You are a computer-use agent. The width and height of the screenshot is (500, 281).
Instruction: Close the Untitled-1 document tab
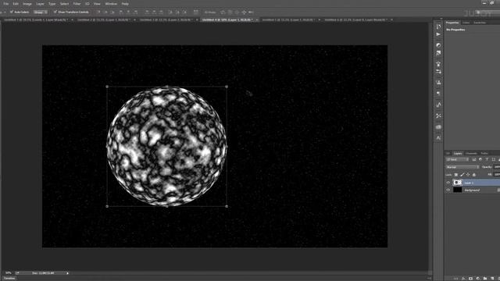coord(72,20)
